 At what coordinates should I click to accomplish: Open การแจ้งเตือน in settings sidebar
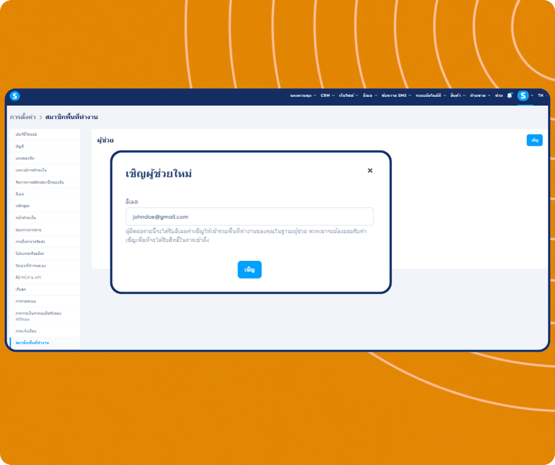44,331
